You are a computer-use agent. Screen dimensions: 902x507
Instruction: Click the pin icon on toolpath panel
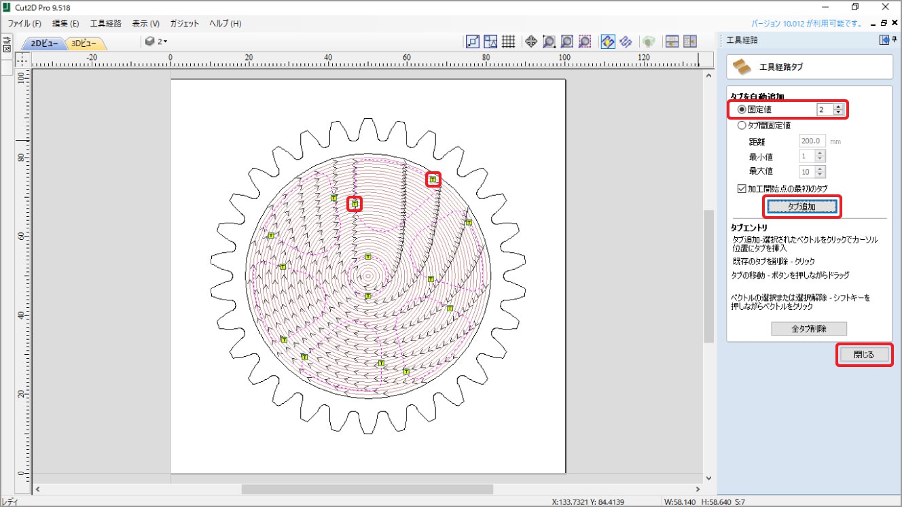click(895, 40)
